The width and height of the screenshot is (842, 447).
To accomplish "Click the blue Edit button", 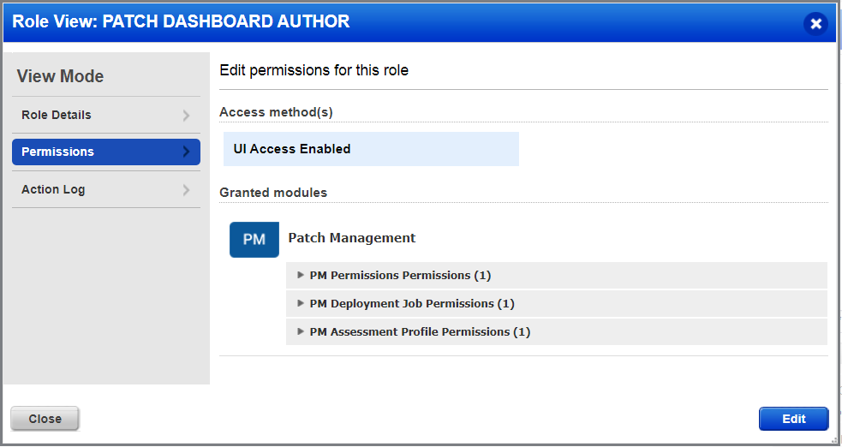I will (x=793, y=419).
